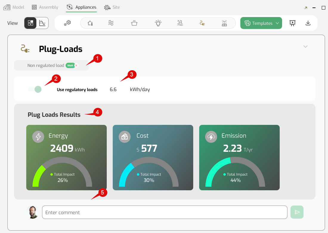The height and width of the screenshot is (233, 328).
Task: Click the presentation mode icon
Action: (293, 23)
